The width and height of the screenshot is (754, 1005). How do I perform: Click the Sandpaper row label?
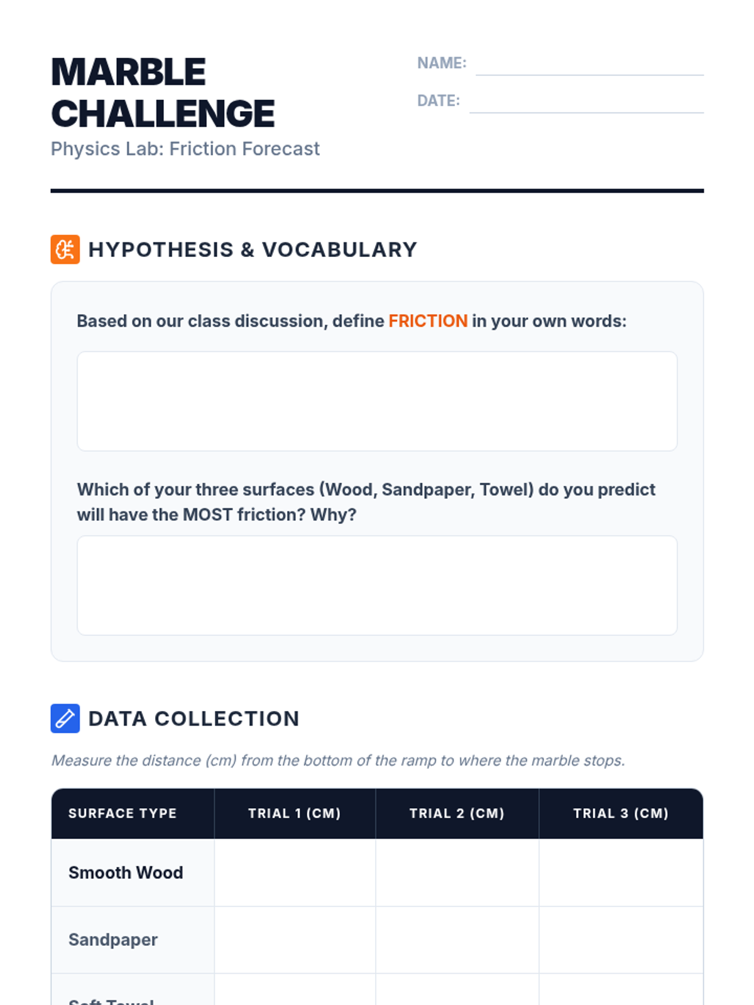(x=113, y=940)
